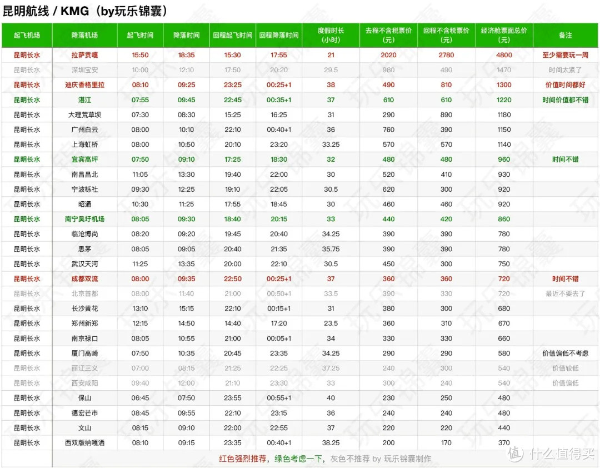Select the 南昌昌北 cell

click(x=84, y=175)
